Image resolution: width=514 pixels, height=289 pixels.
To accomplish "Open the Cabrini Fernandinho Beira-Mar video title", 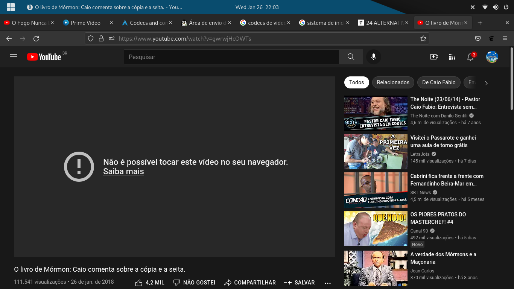I will click(x=447, y=180).
